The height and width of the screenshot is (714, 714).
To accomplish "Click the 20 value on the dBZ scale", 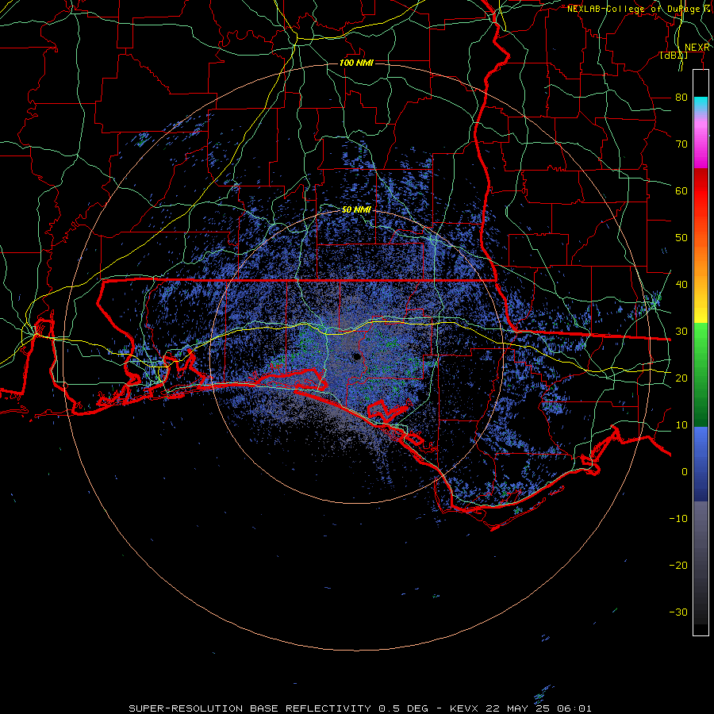I will click(681, 378).
